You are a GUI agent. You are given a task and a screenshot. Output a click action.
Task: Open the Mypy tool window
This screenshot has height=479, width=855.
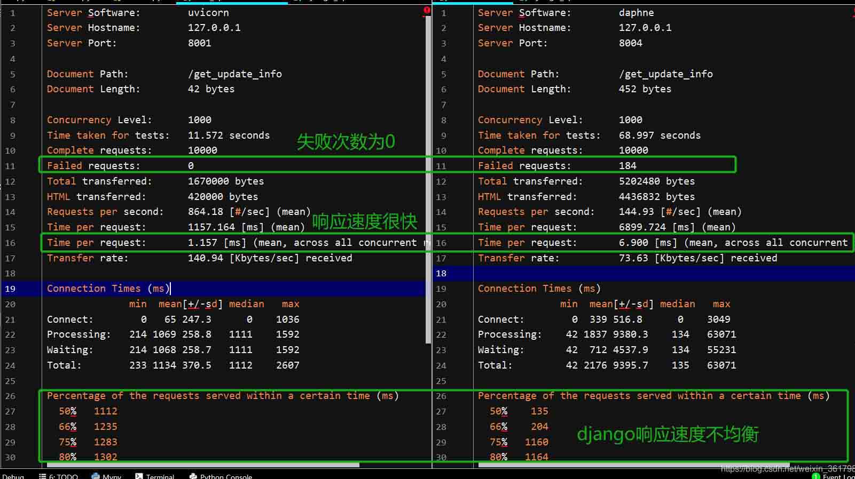(x=107, y=476)
